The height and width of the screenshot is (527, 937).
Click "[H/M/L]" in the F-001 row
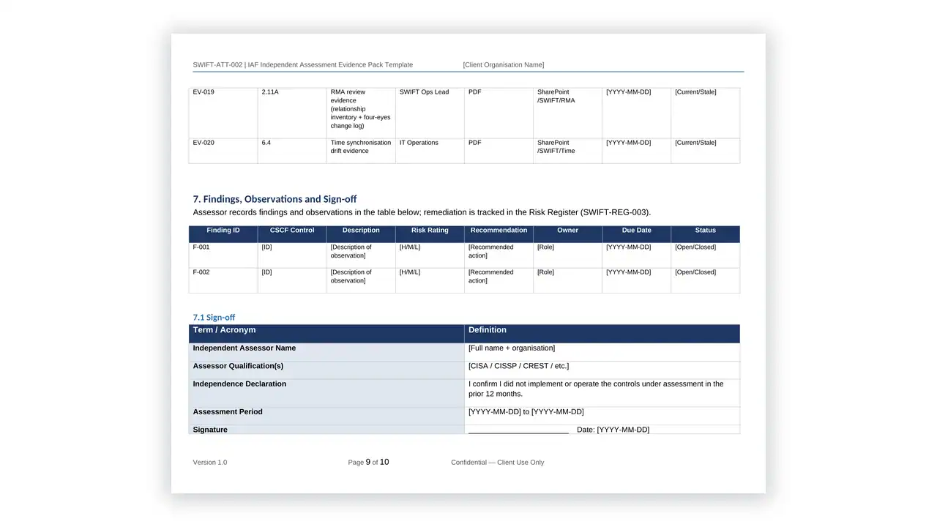410,247
